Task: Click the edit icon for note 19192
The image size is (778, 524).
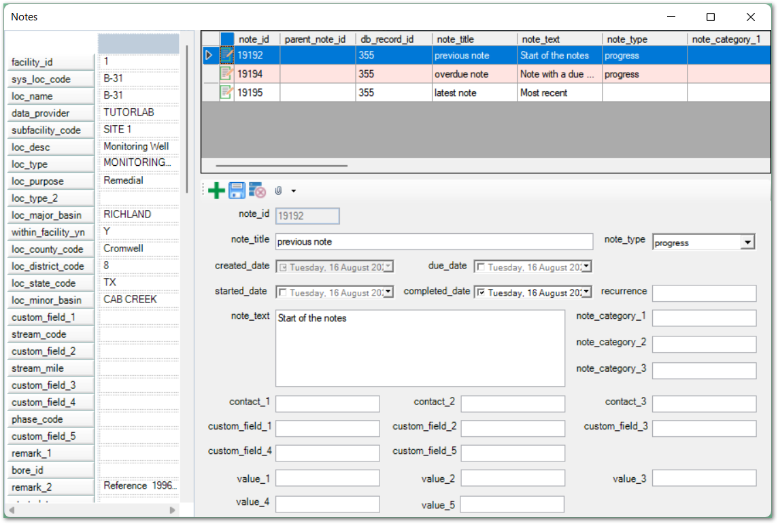Action: coord(226,56)
